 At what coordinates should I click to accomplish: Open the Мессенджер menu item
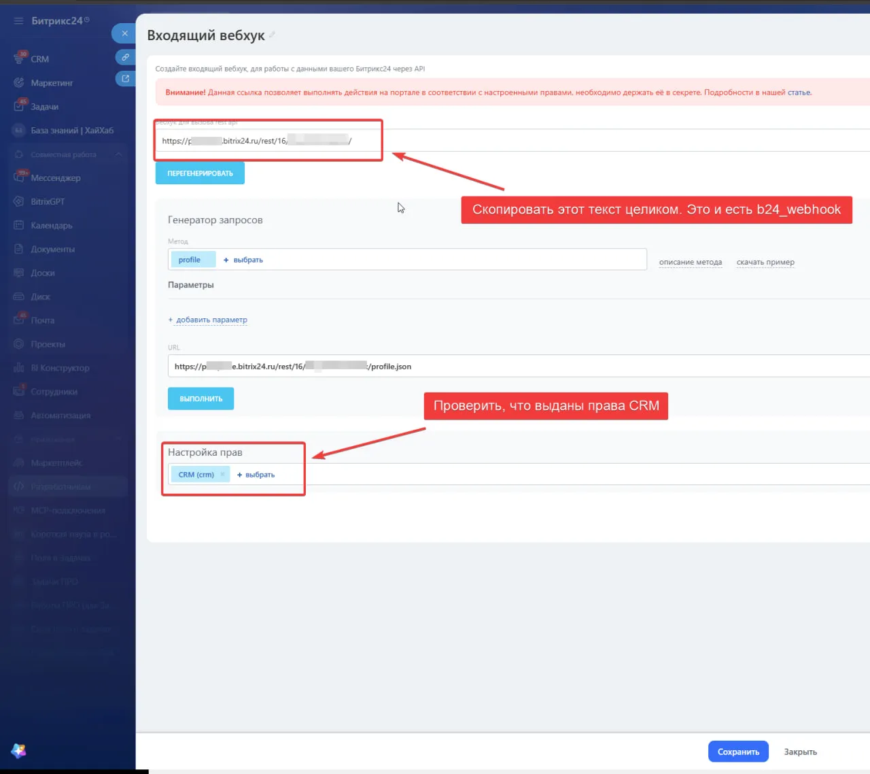[56, 178]
